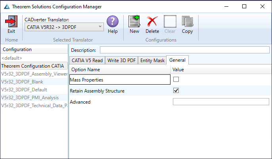Close the Configuration Manager window
This screenshot has width=272, height=159.
pyautogui.click(x=262, y=7)
